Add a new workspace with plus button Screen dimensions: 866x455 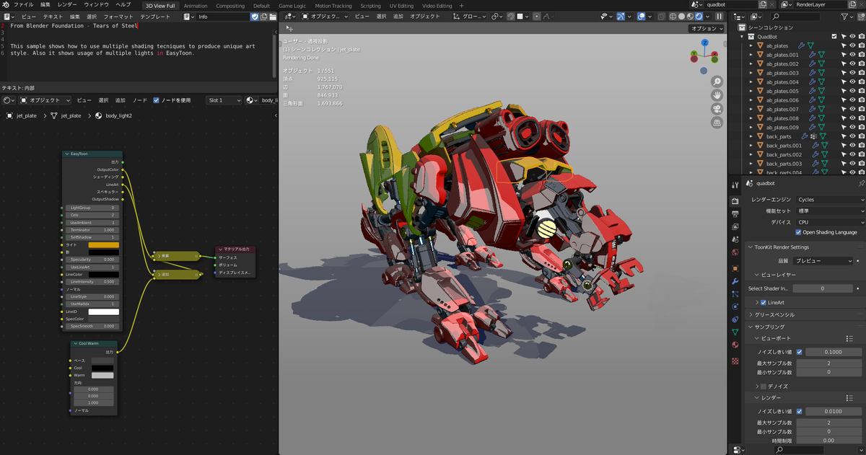[460, 6]
